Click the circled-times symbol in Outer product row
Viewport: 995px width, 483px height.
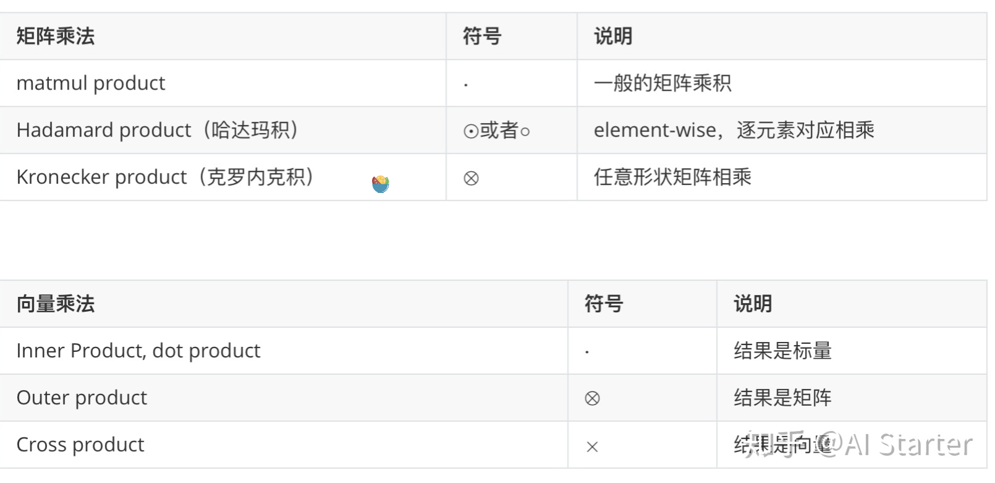click(592, 398)
